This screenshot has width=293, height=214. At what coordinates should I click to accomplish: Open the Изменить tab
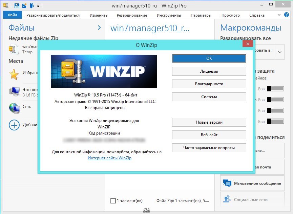click(x=99, y=15)
